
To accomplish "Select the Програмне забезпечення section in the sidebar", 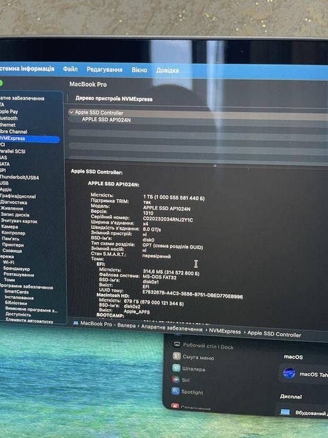I will pyautogui.click(x=26, y=287).
